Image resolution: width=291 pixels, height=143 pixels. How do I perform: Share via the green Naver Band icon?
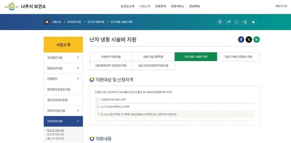[256, 39]
